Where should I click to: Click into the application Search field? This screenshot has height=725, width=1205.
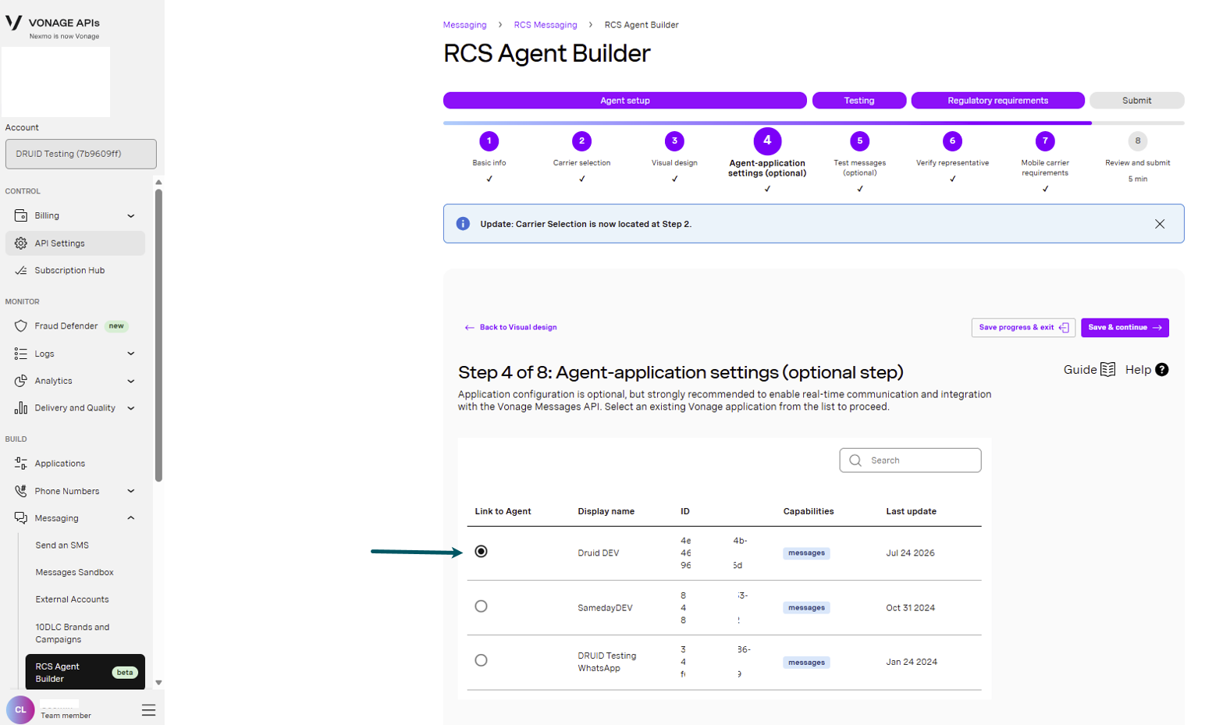click(910, 460)
